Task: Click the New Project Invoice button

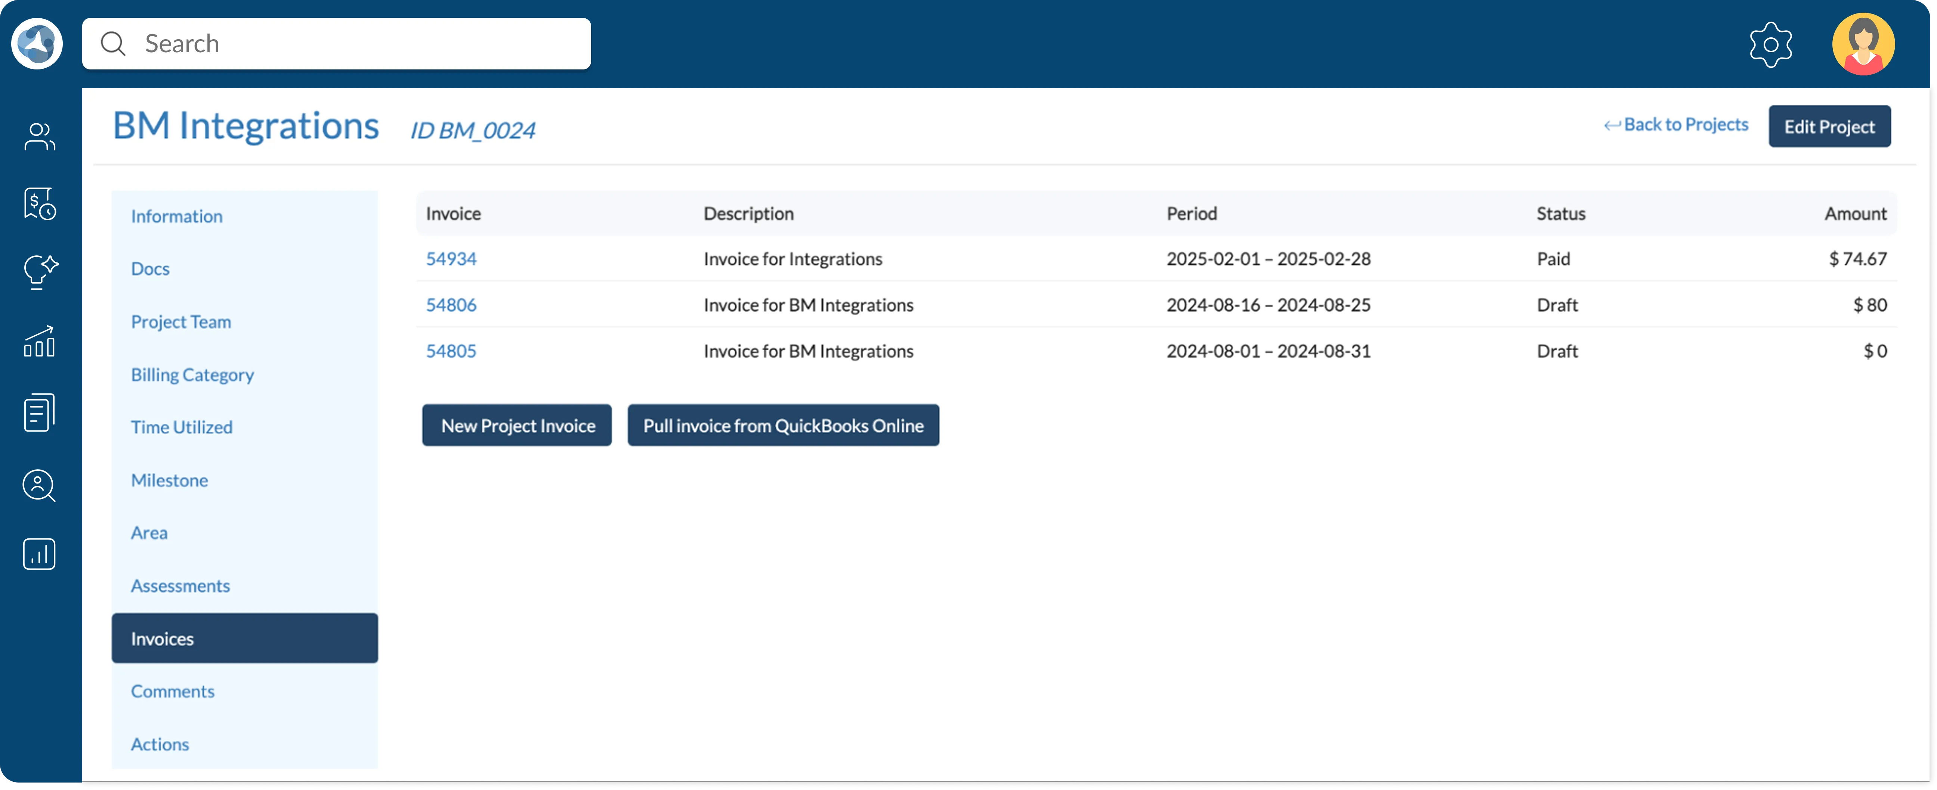Action: coord(516,425)
